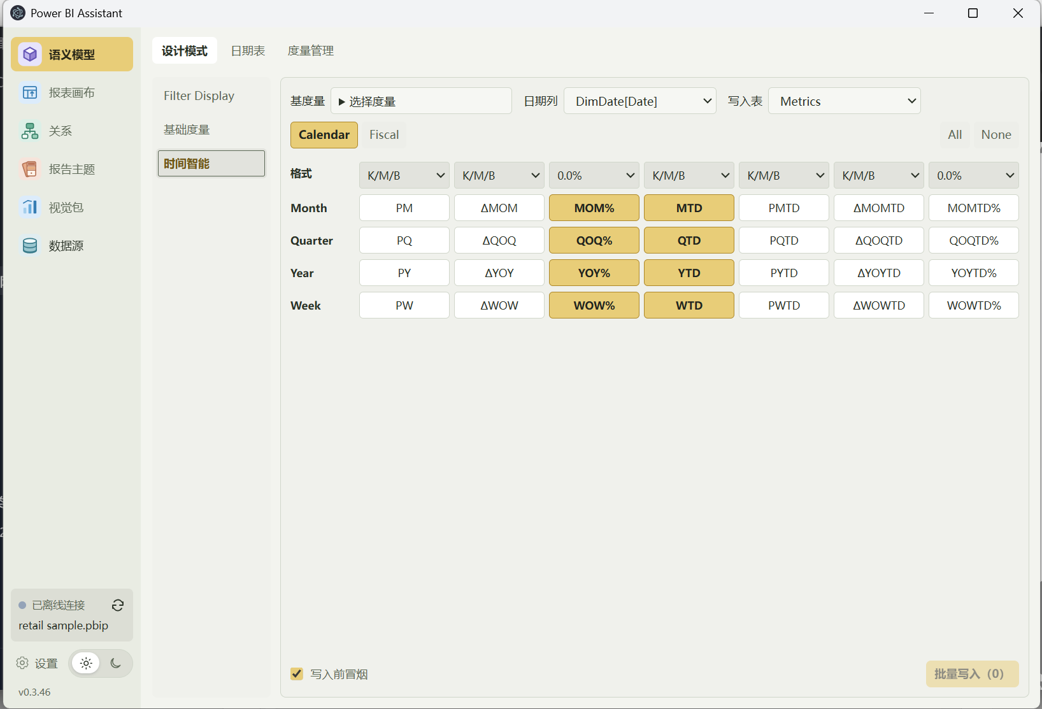Expand the 选择度量 base measure selector

pos(421,101)
